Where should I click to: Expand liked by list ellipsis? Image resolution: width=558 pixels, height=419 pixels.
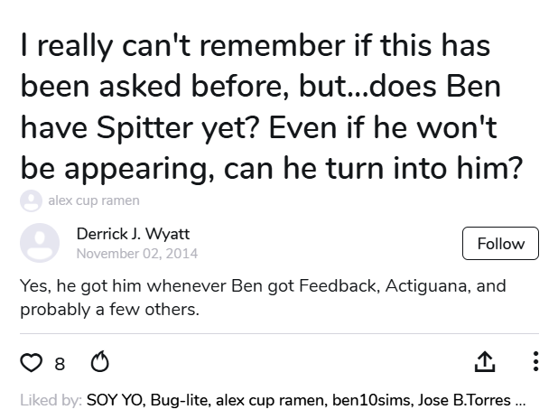click(x=520, y=399)
